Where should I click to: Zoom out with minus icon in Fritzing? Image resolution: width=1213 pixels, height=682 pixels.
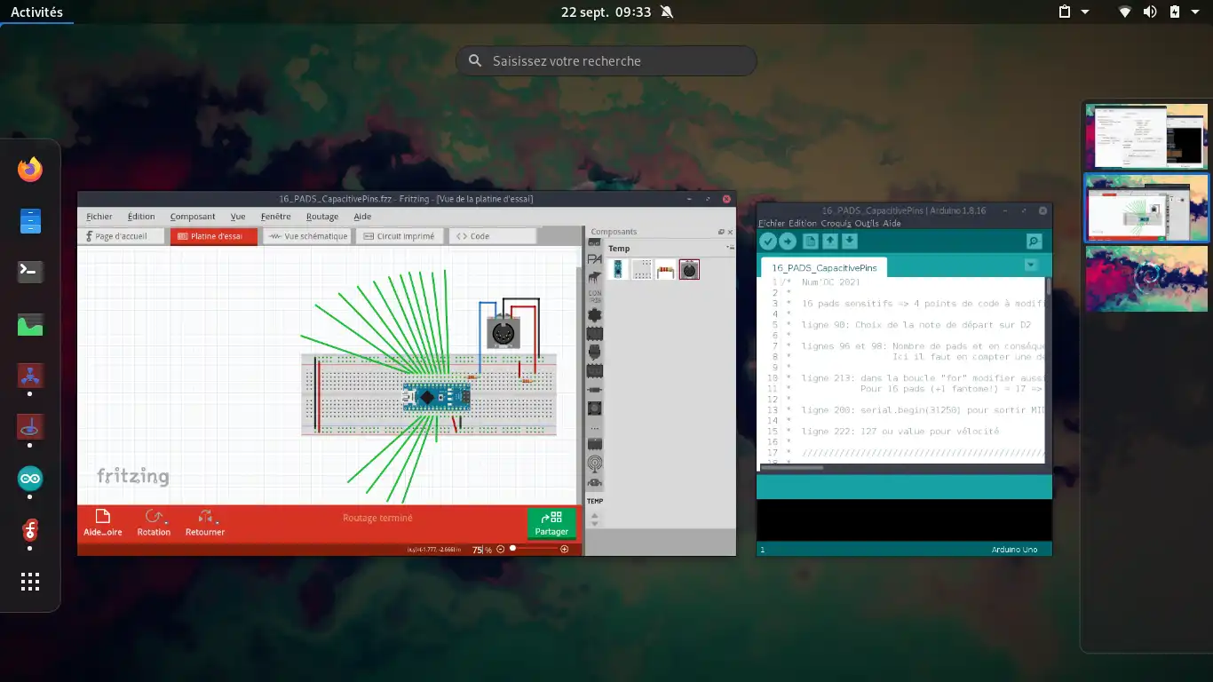click(500, 550)
